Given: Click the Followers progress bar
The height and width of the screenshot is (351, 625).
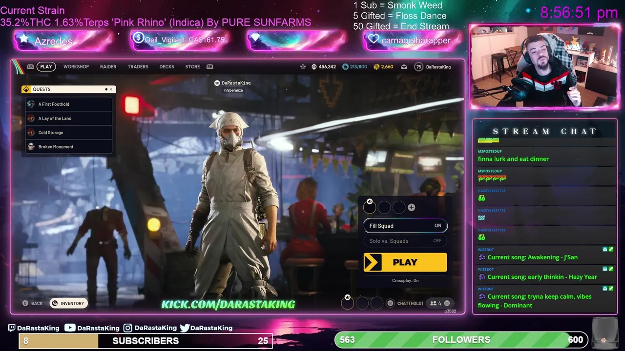Looking at the screenshot, I should (x=461, y=340).
